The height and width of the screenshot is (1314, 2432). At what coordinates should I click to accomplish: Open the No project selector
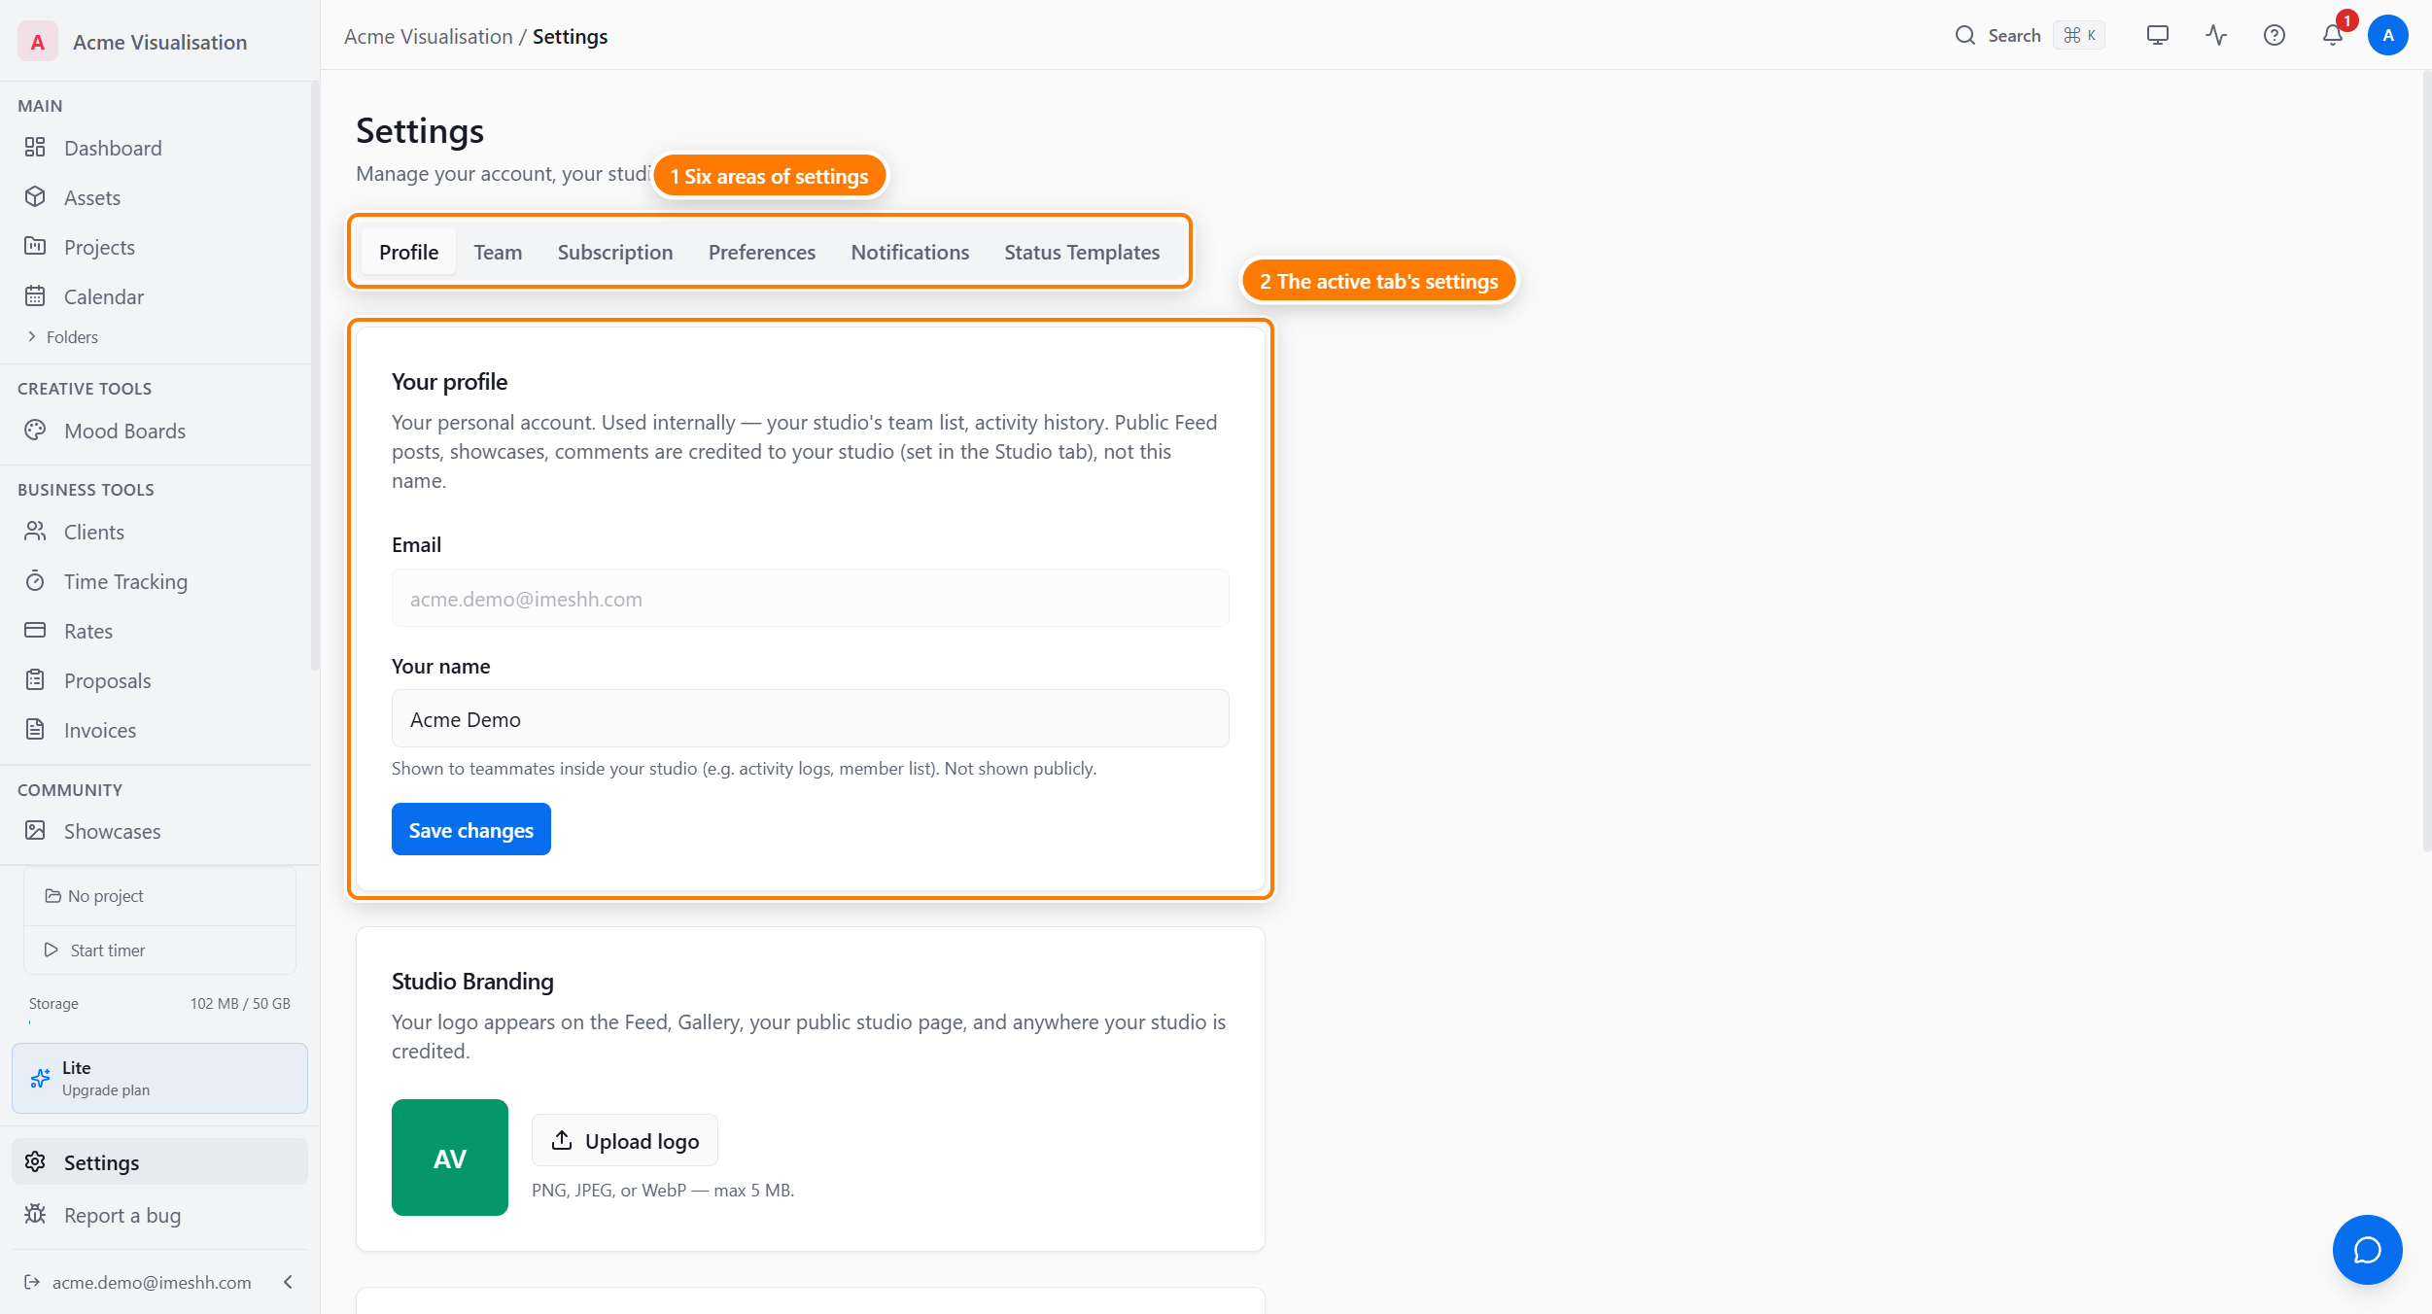(159, 895)
